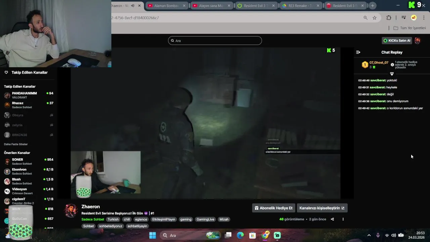Switch to the Alaman Bomba YouTube tab
The height and width of the screenshot is (242, 430).
[x=166, y=6]
